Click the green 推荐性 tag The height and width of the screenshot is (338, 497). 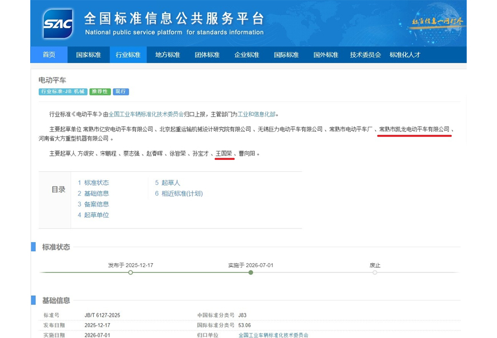pyautogui.click(x=100, y=91)
